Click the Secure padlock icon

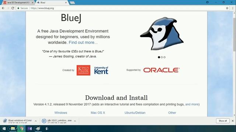point(18,8)
